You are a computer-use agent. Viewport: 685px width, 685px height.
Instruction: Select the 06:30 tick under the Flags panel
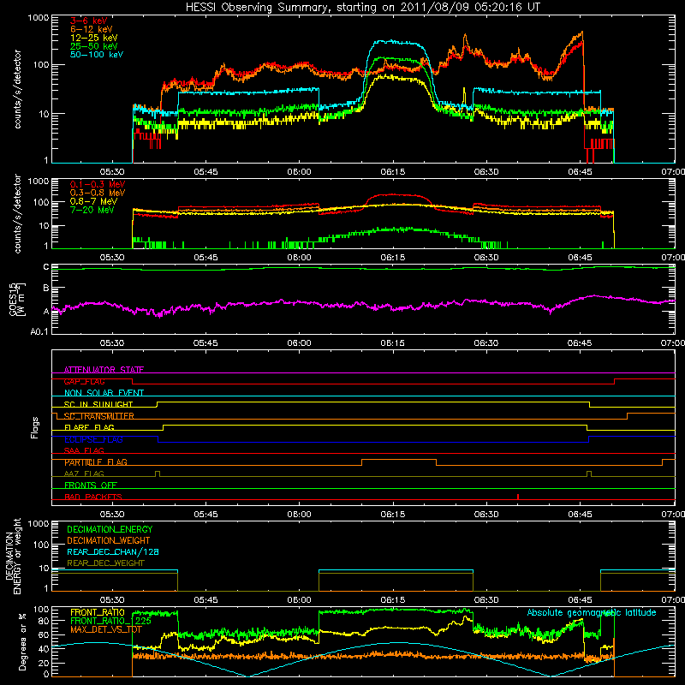tap(485, 515)
